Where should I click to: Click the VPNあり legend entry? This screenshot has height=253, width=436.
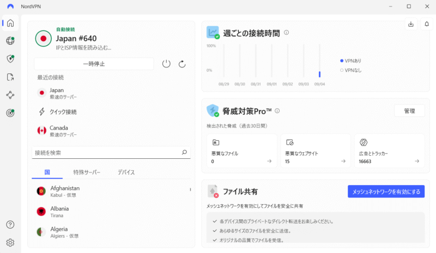tap(351, 61)
